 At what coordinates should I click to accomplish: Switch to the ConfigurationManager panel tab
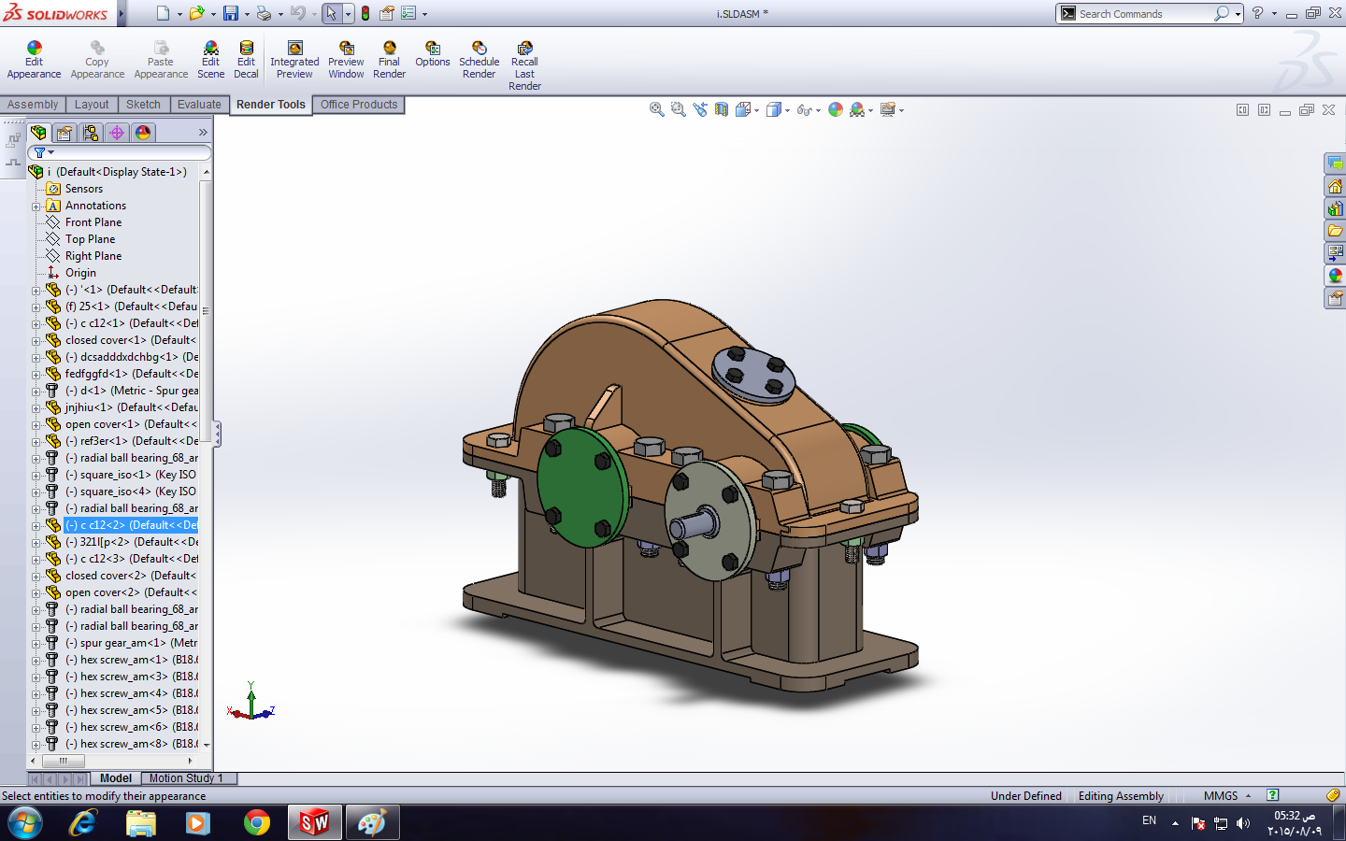tap(91, 133)
